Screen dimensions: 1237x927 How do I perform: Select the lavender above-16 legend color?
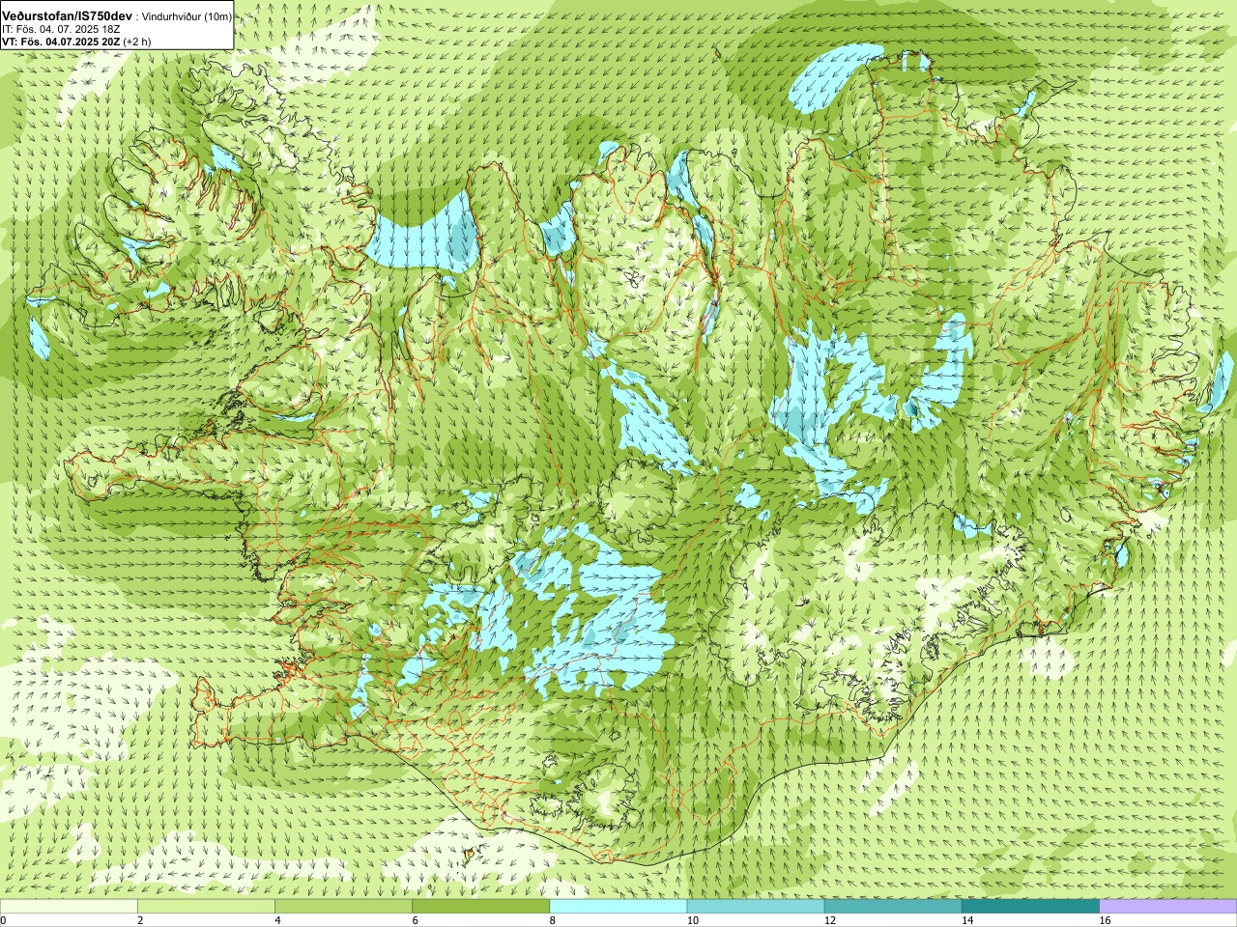coord(1168,907)
